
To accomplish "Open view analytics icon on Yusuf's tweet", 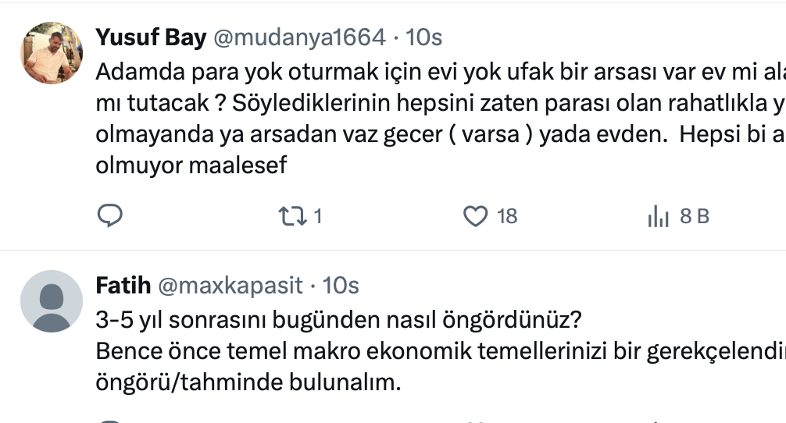I will pyautogui.click(x=658, y=216).
